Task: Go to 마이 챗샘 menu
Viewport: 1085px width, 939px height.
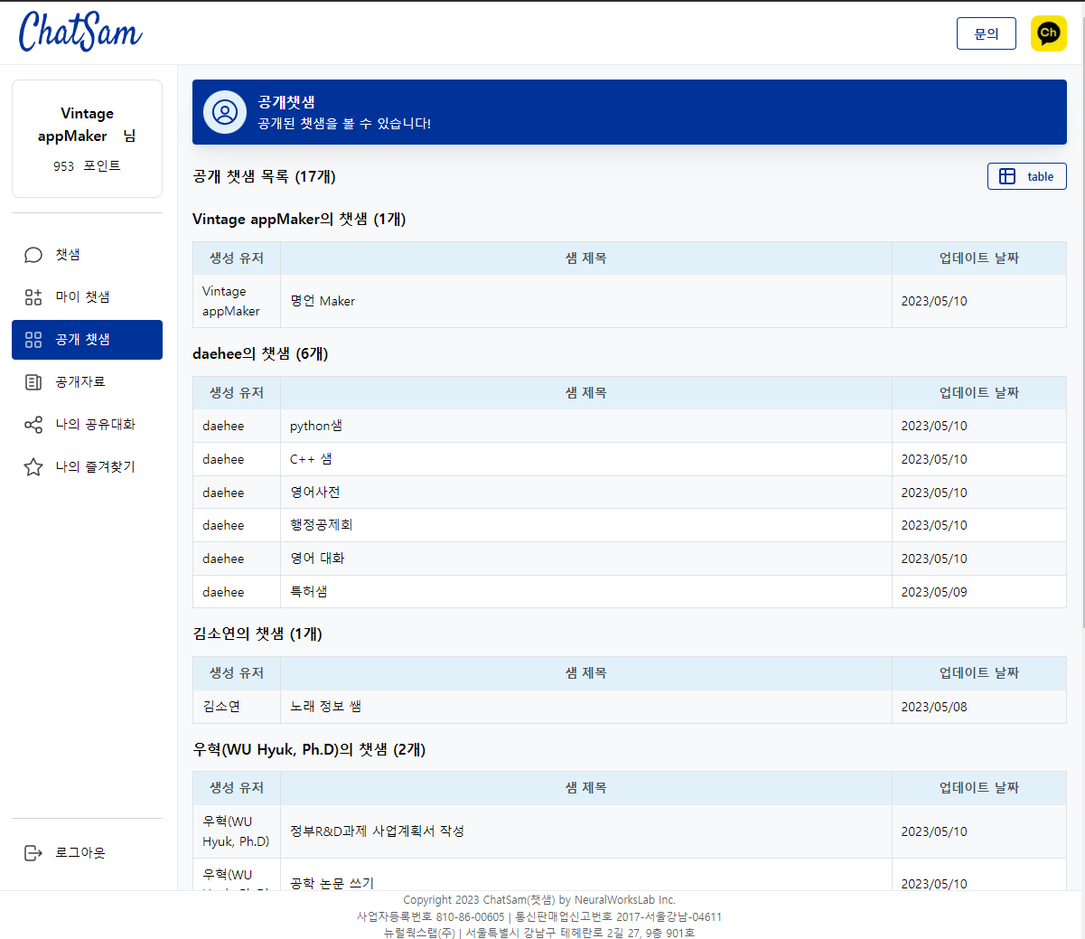Action: (x=87, y=297)
